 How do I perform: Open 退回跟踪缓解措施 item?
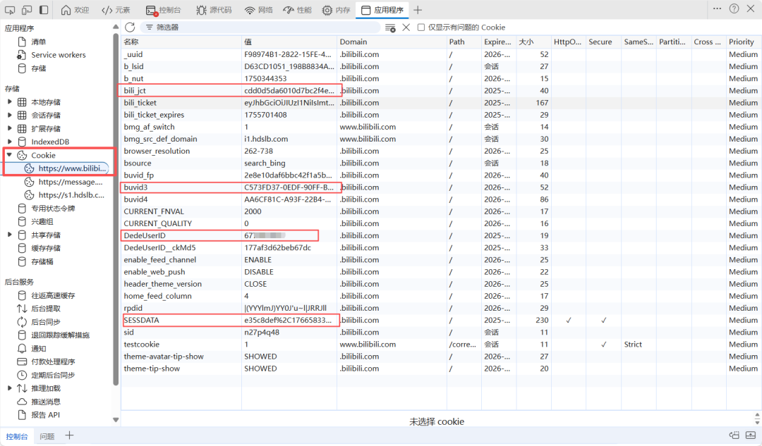coord(60,335)
